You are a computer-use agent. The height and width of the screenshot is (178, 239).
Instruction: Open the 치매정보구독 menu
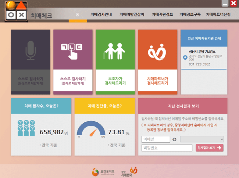(190, 14)
